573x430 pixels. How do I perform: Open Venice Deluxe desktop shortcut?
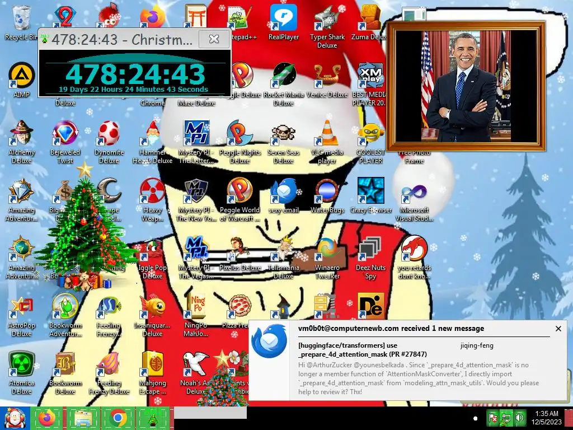tap(327, 80)
